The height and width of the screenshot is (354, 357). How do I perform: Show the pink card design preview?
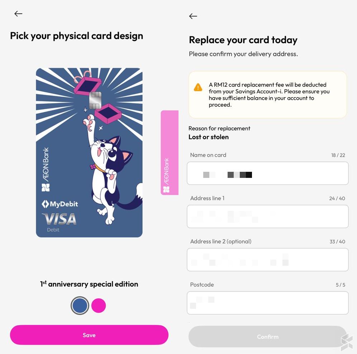(x=170, y=152)
